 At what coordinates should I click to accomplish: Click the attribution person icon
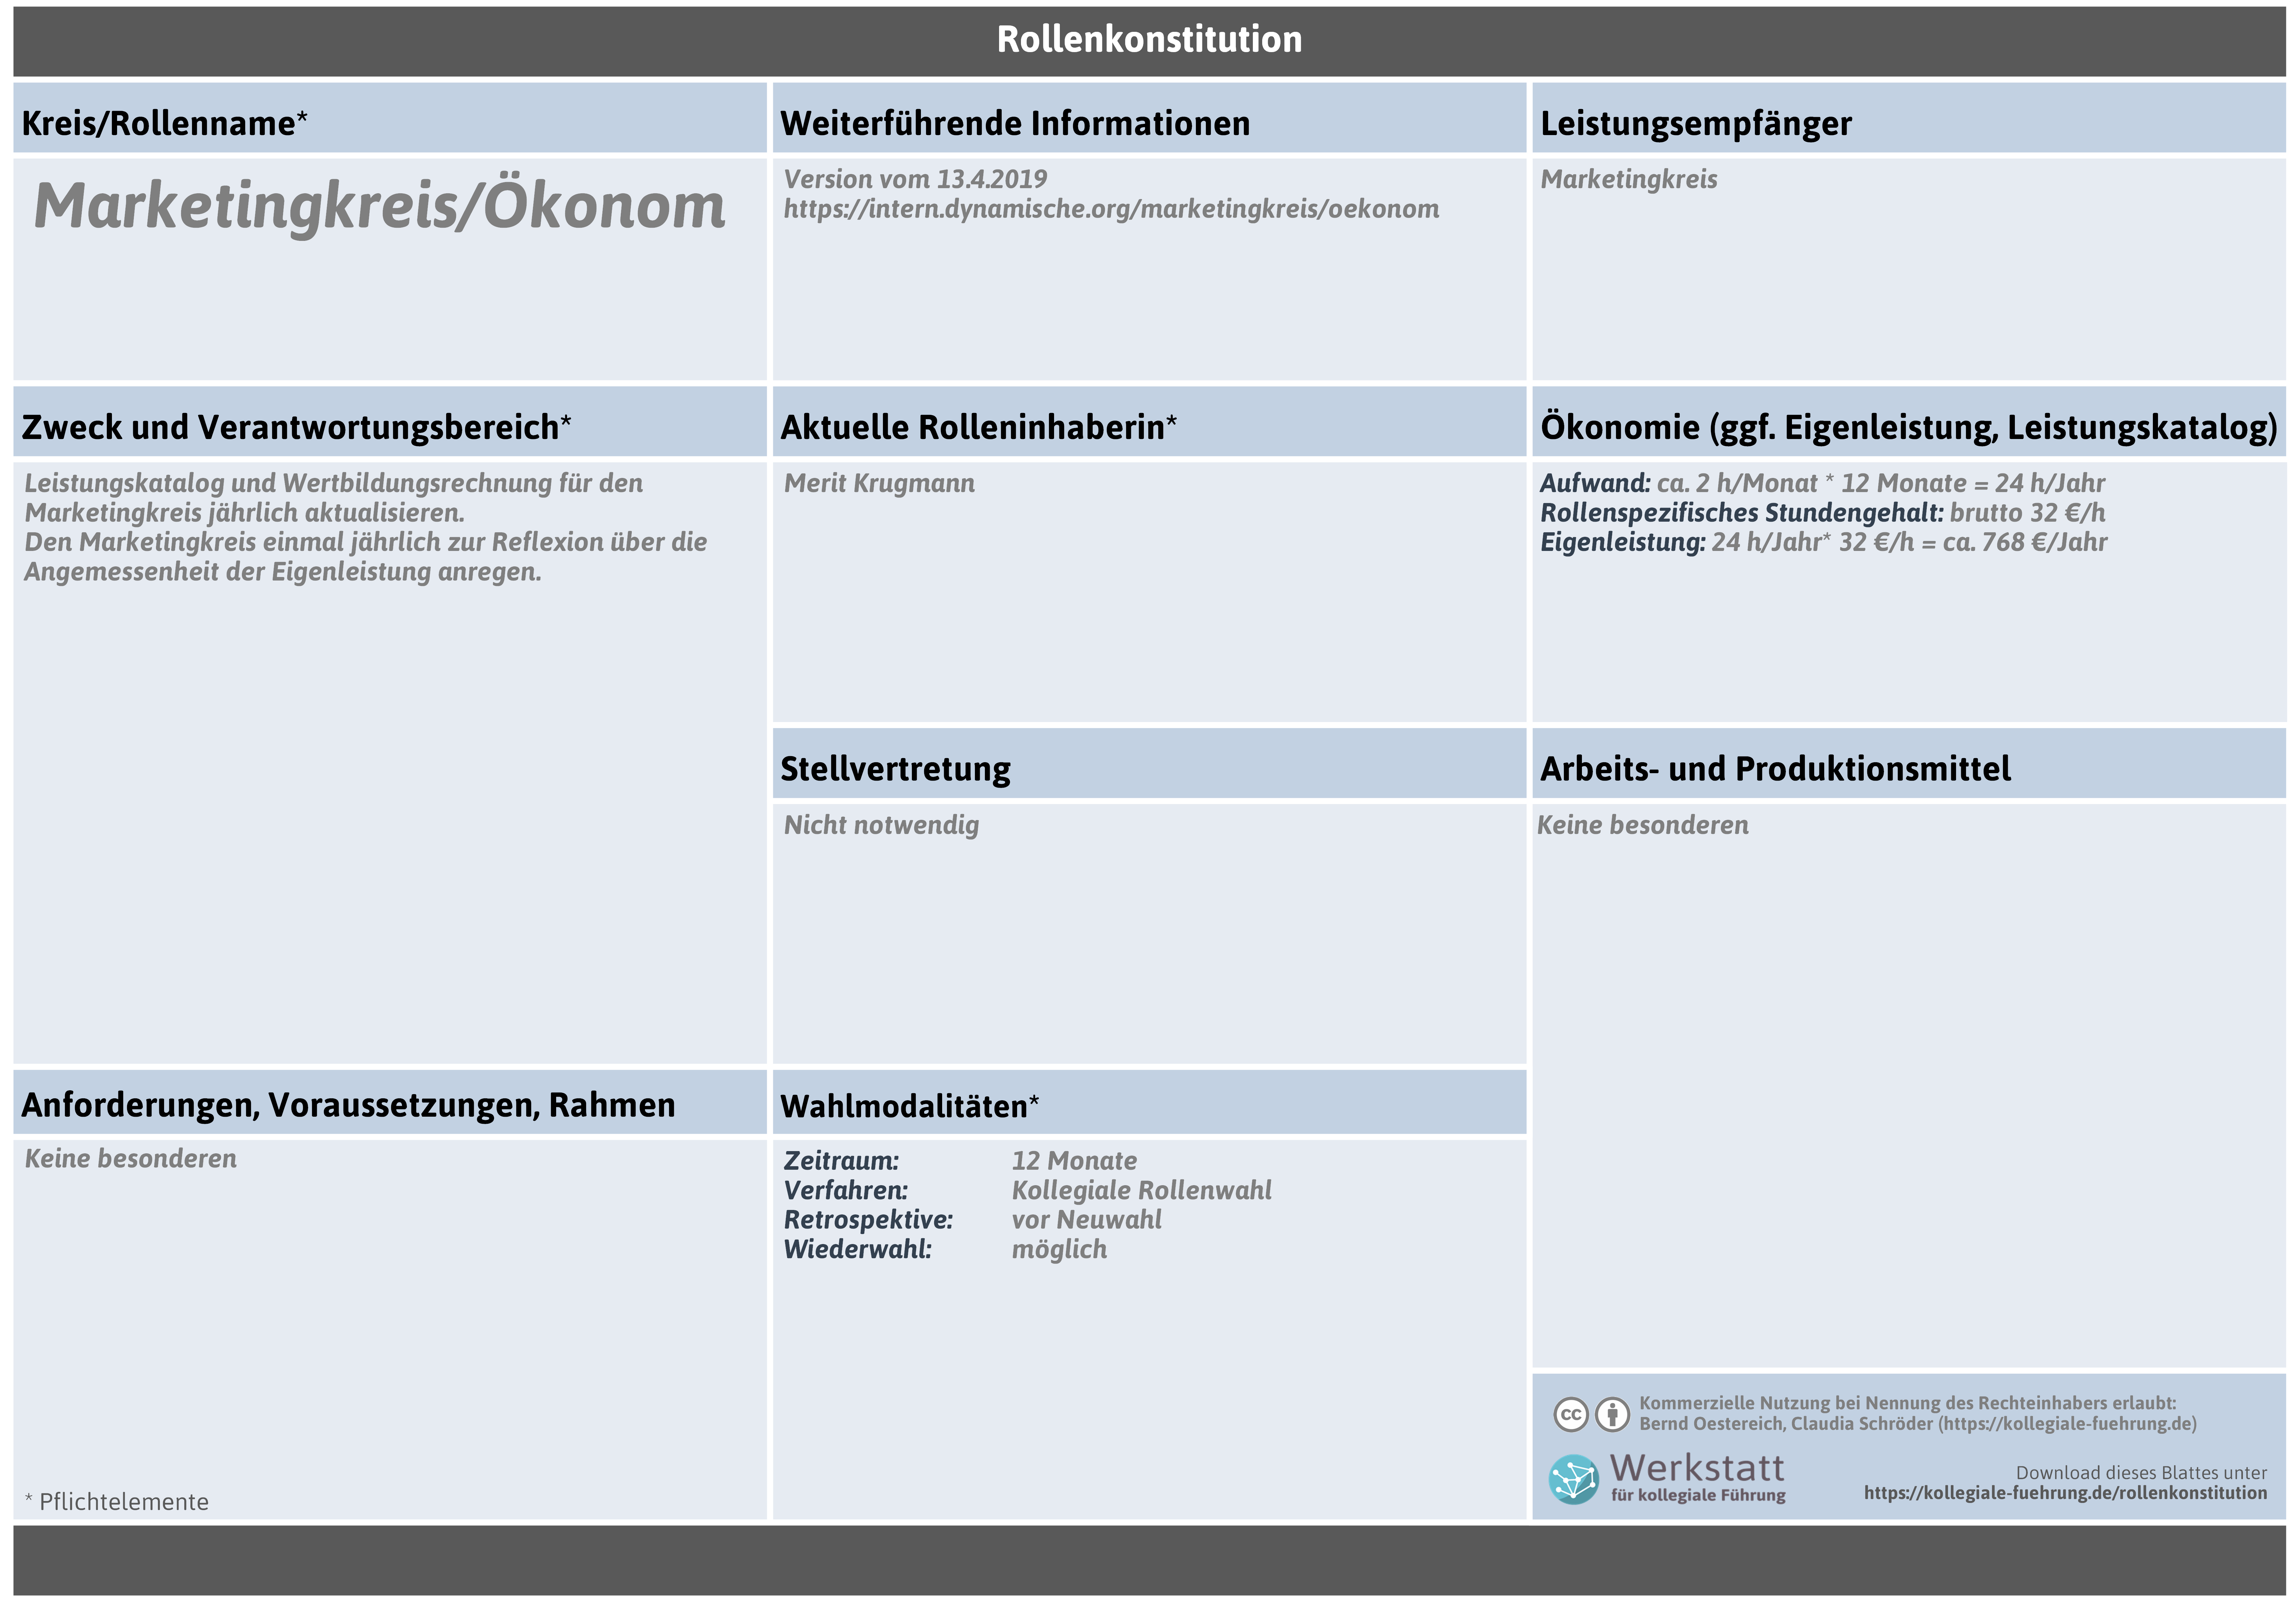click(1612, 1414)
